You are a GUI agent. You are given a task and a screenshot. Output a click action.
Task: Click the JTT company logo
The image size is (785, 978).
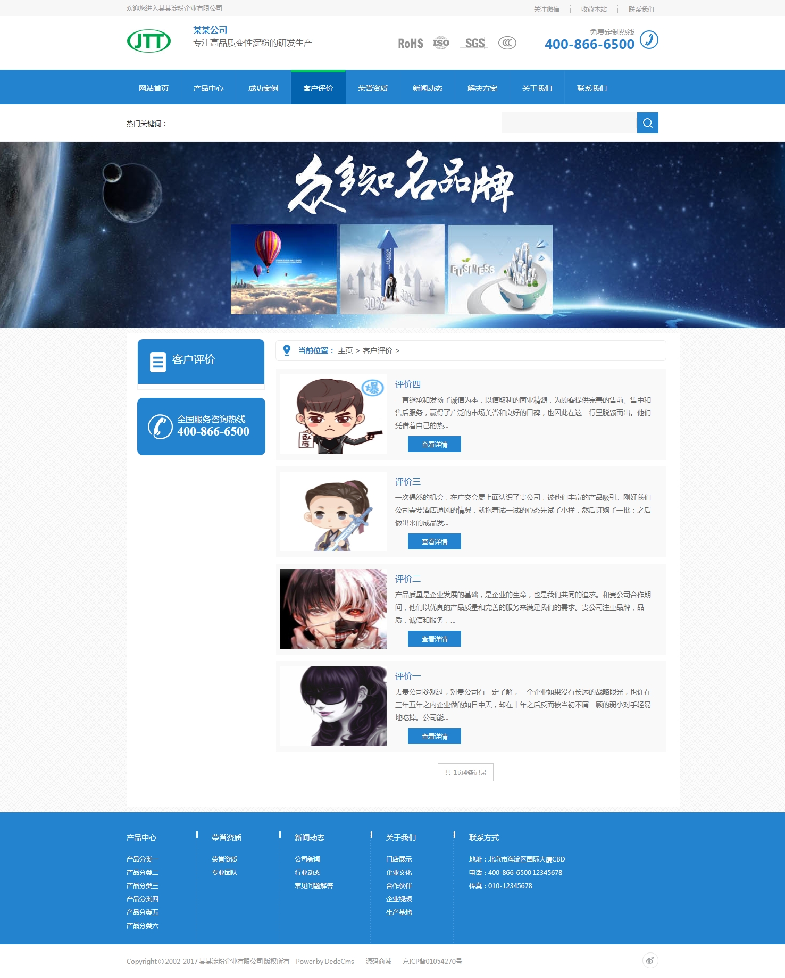point(149,41)
